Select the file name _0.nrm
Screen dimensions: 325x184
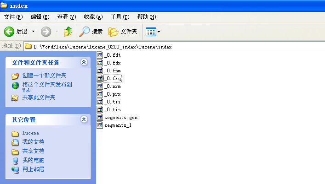(x=113, y=87)
